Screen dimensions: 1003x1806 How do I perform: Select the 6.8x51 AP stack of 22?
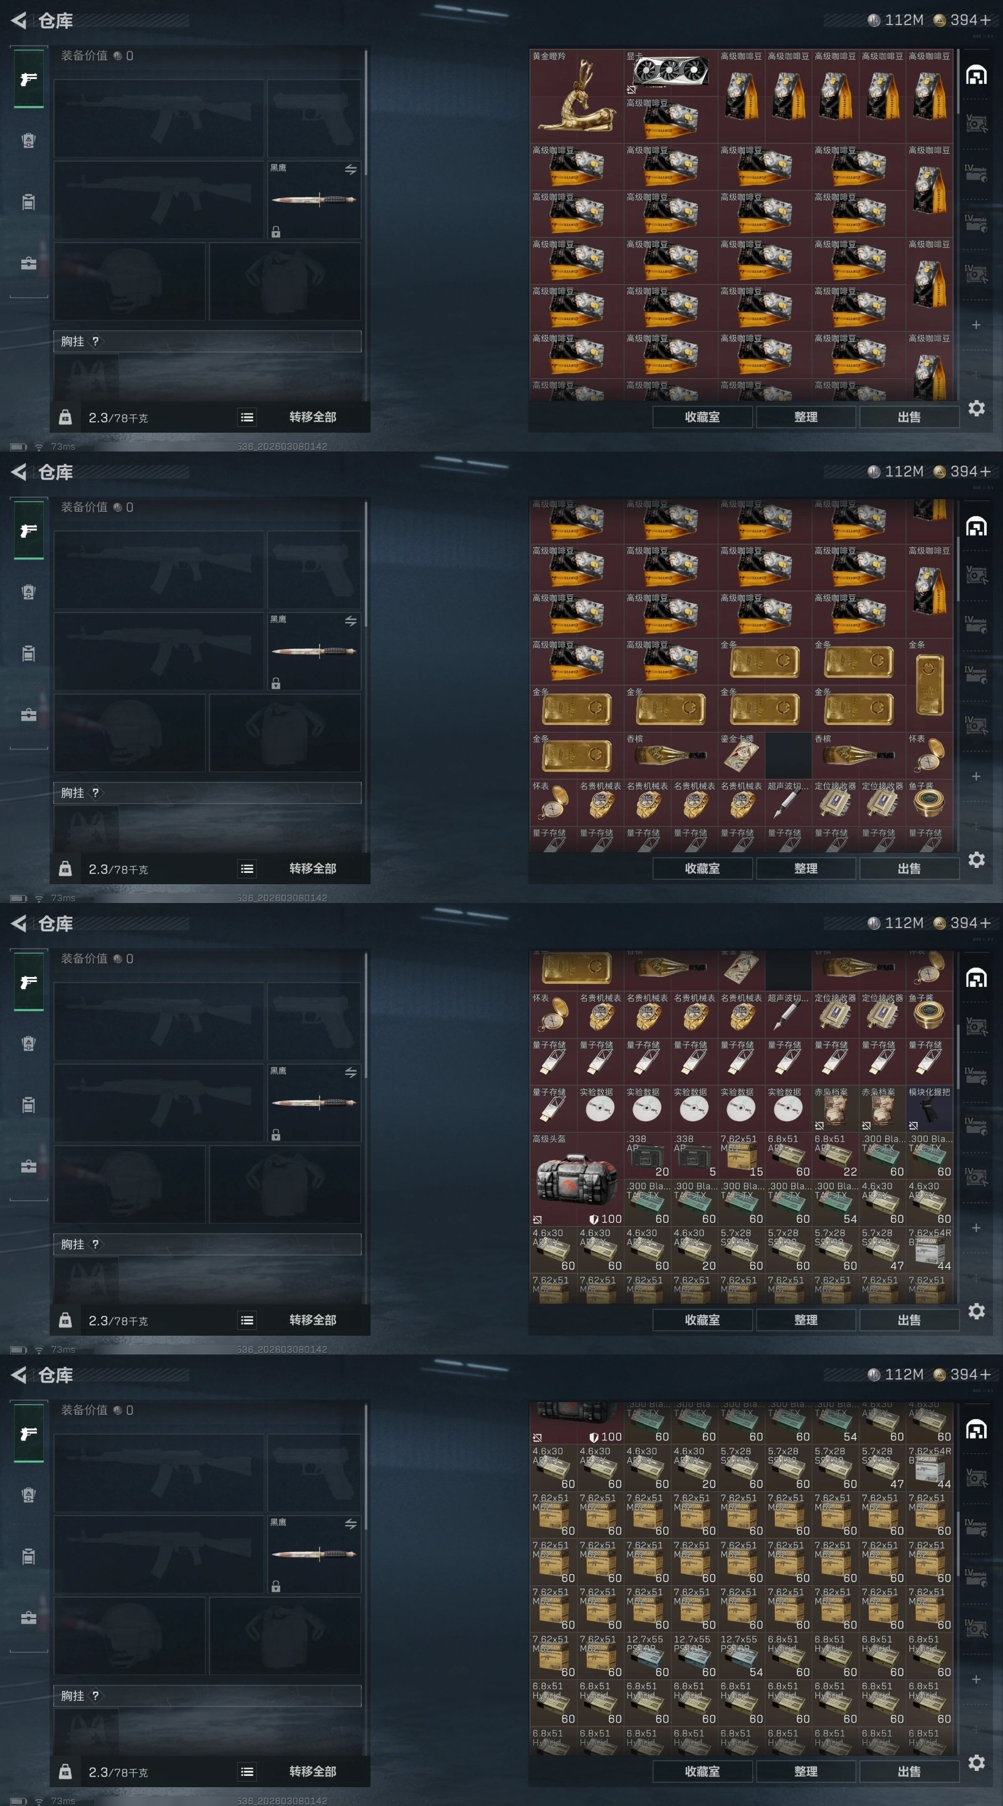tap(836, 1155)
